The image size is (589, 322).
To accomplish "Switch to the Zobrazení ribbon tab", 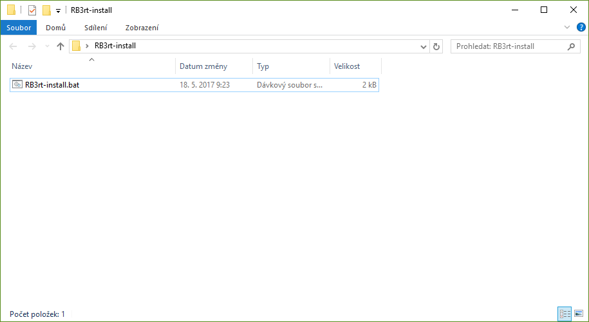I will [x=142, y=28].
